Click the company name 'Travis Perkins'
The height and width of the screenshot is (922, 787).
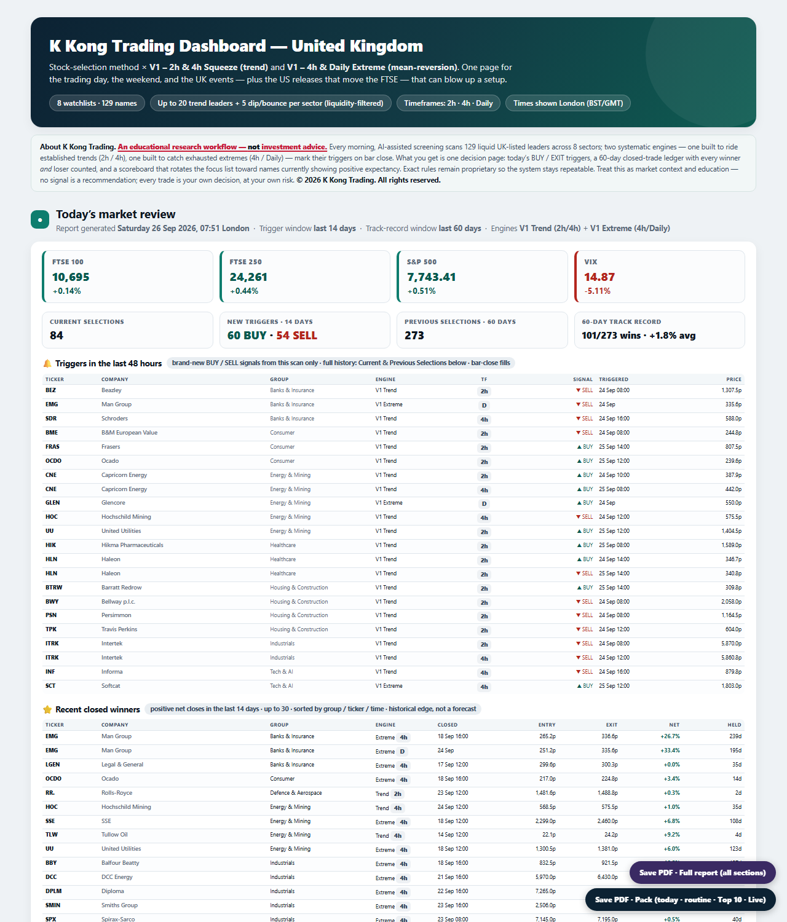tap(119, 629)
